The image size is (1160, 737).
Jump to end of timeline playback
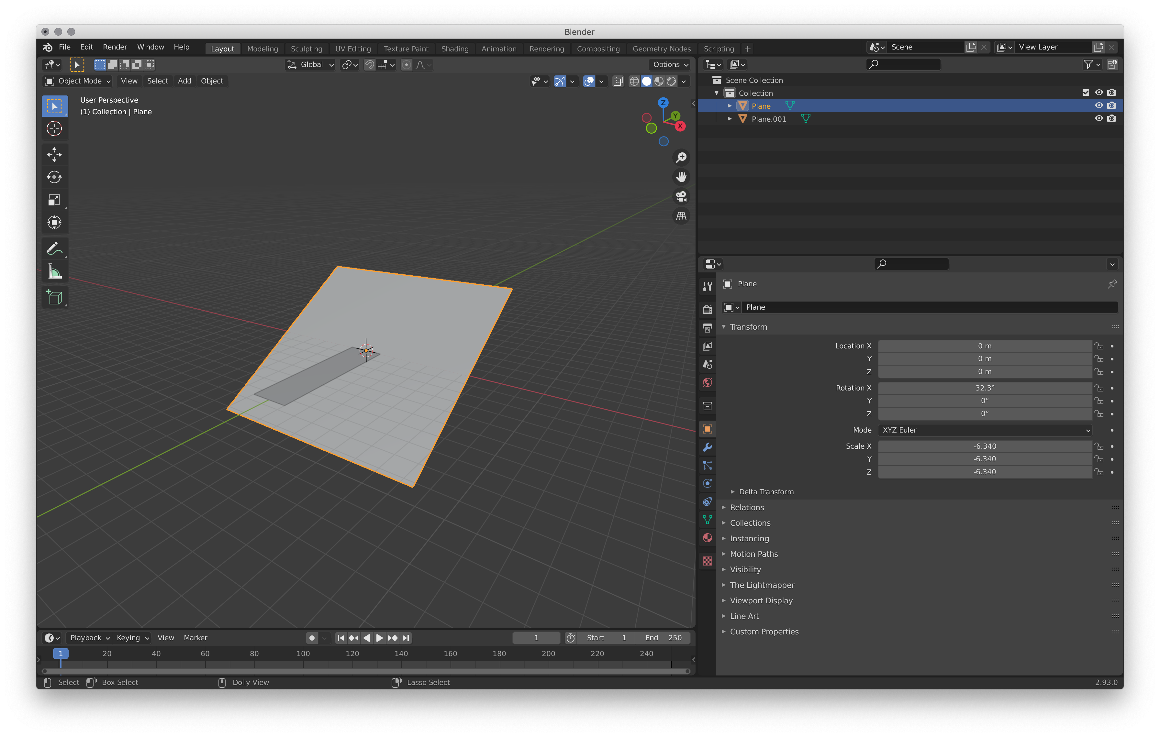405,637
